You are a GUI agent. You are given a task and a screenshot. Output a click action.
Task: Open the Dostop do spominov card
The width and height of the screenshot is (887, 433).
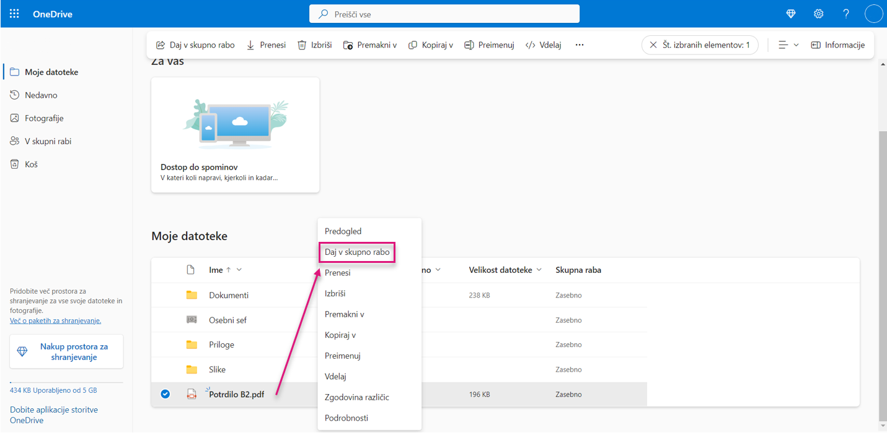click(x=236, y=135)
